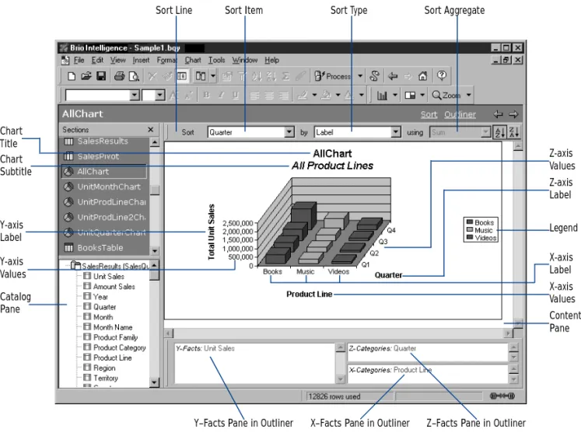Open the fill color bucket dropdown arrow
This screenshot has width=581, height=436.
click(338, 95)
